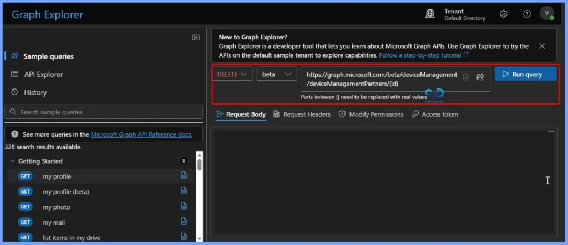Switch to the Request Headers tab
The height and width of the screenshot is (245, 568).
pos(302,114)
